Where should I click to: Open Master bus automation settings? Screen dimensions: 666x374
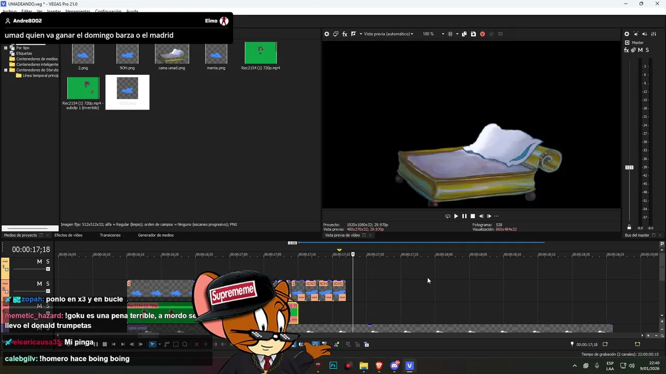coord(633,50)
